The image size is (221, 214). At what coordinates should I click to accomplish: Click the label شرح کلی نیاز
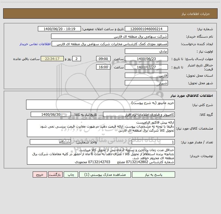(203, 105)
